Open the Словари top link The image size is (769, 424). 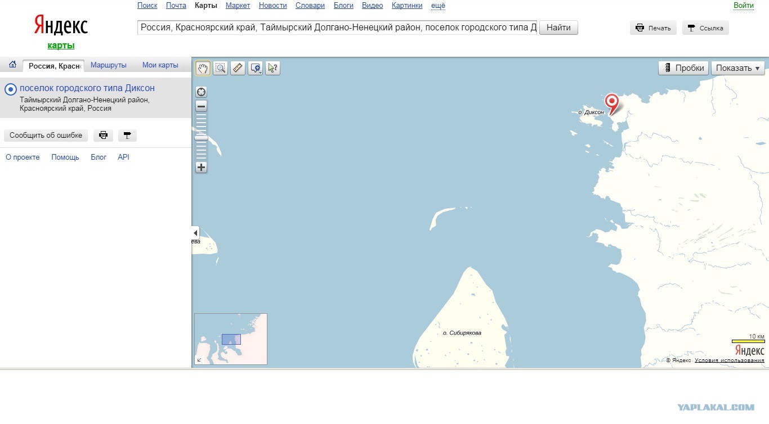coord(310,6)
